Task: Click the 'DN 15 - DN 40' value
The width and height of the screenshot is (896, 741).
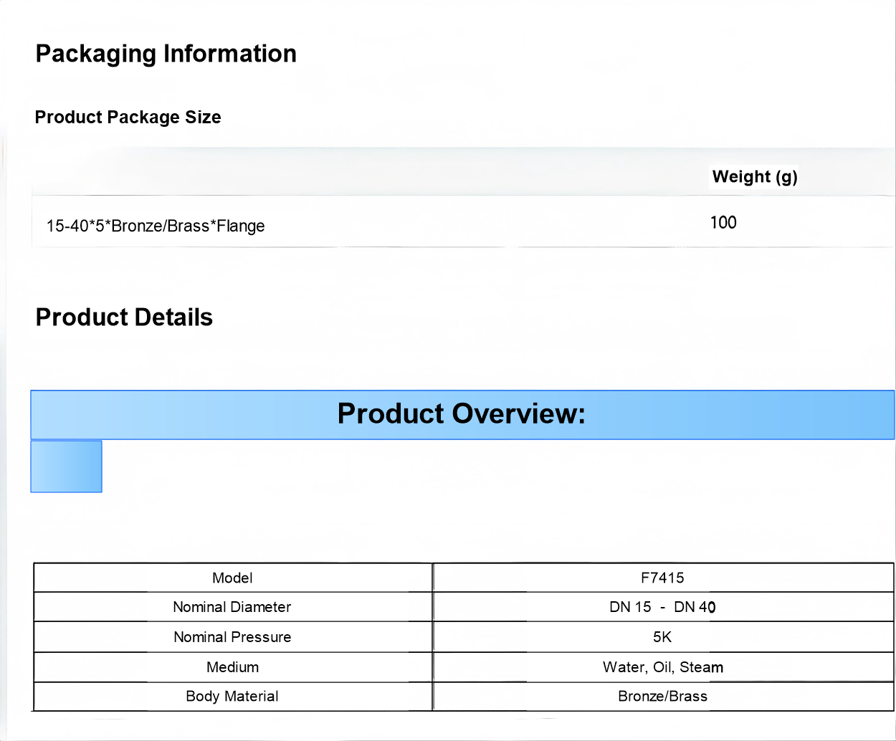Action: pyautogui.click(x=663, y=607)
